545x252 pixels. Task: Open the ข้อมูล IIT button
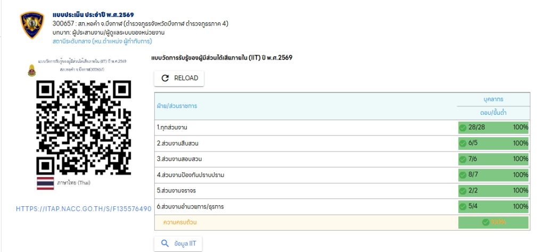178,243
